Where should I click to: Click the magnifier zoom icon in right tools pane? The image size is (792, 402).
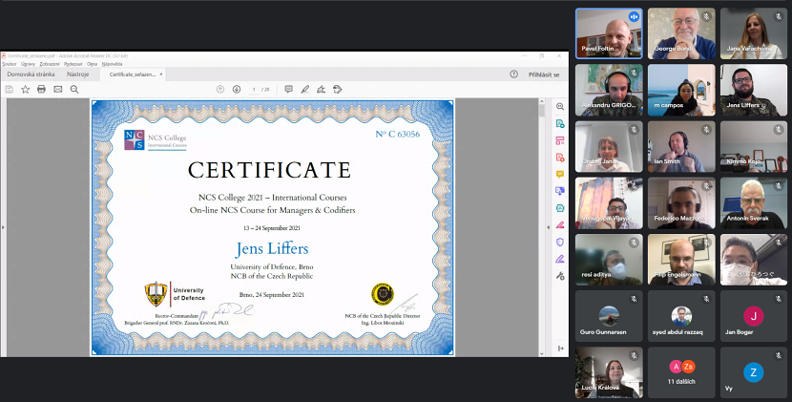coord(560,107)
